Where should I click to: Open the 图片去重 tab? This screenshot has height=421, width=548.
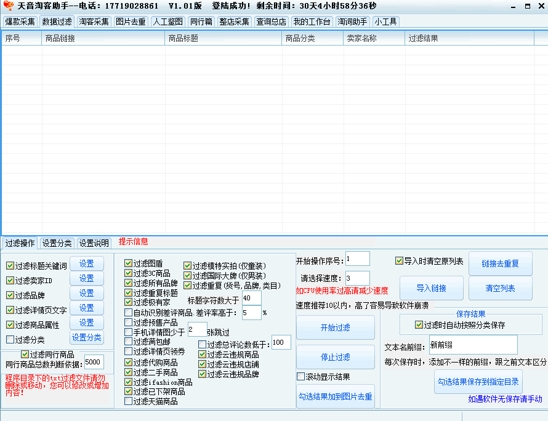pyautogui.click(x=131, y=22)
